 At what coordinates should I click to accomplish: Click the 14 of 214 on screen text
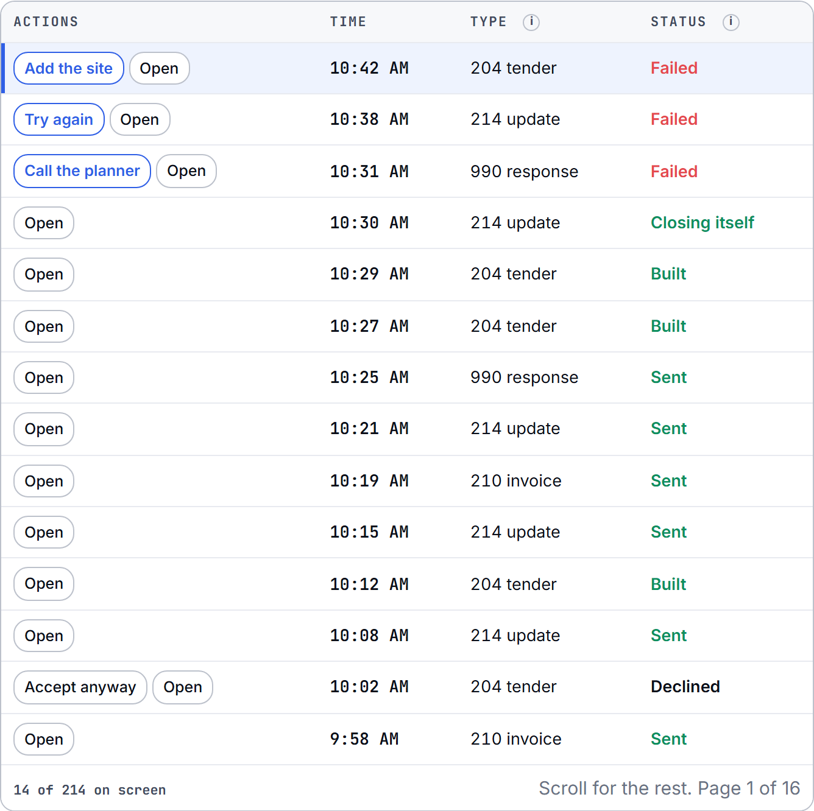[x=90, y=790]
